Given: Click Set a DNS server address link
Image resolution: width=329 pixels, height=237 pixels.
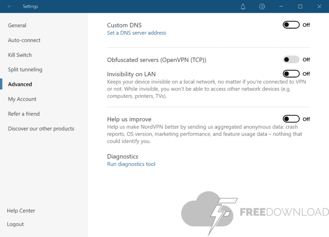Looking at the screenshot, I should click(x=136, y=33).
